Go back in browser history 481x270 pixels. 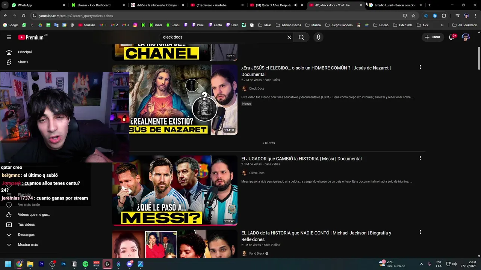5,16
